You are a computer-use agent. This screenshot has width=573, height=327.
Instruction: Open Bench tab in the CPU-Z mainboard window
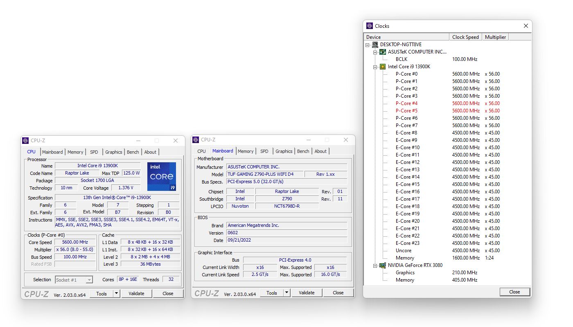pos(303,151)
